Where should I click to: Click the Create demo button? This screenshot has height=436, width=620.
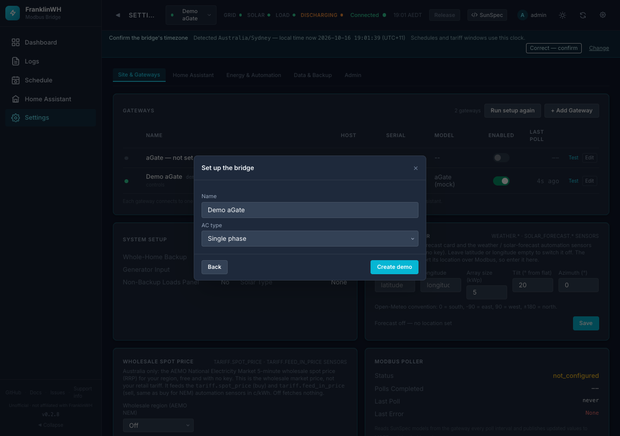(394, 267)
